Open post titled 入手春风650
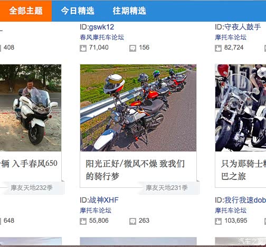Image resolution: width=266 pixels, height=247 pixels. pyautogui.click(x=29, y=164)
